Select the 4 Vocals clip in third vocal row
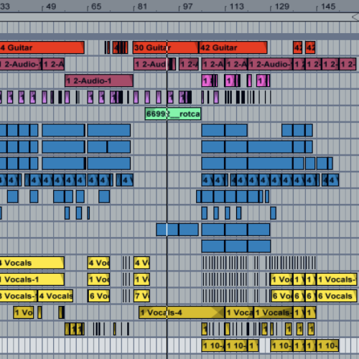 (55, 296)
